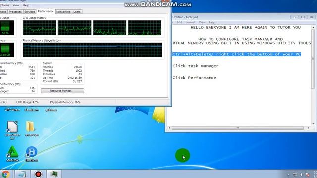
Task: Click the Up Time value 0:02:15:59
Action: tap(75, 78)
